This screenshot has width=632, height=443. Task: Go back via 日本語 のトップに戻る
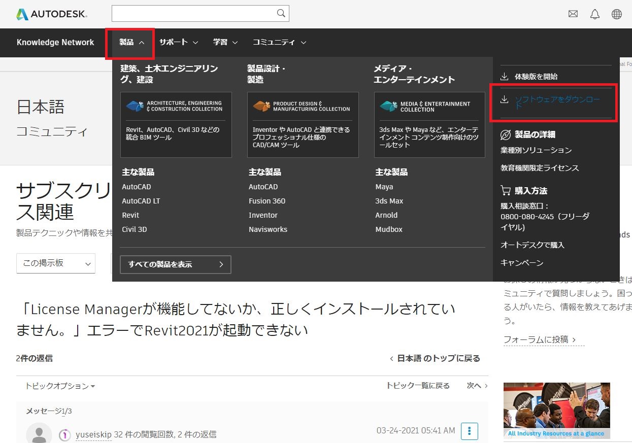435,358
